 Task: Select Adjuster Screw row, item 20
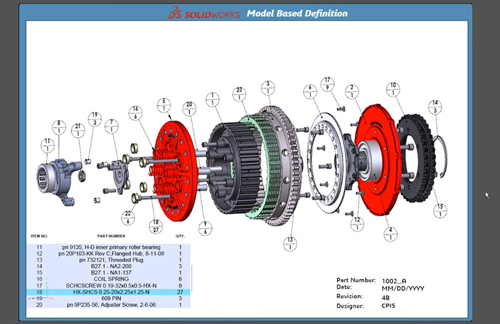pos(112,305)
